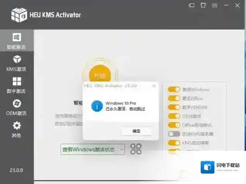Turn off the Office自动转VL switch

click(174, 125)
